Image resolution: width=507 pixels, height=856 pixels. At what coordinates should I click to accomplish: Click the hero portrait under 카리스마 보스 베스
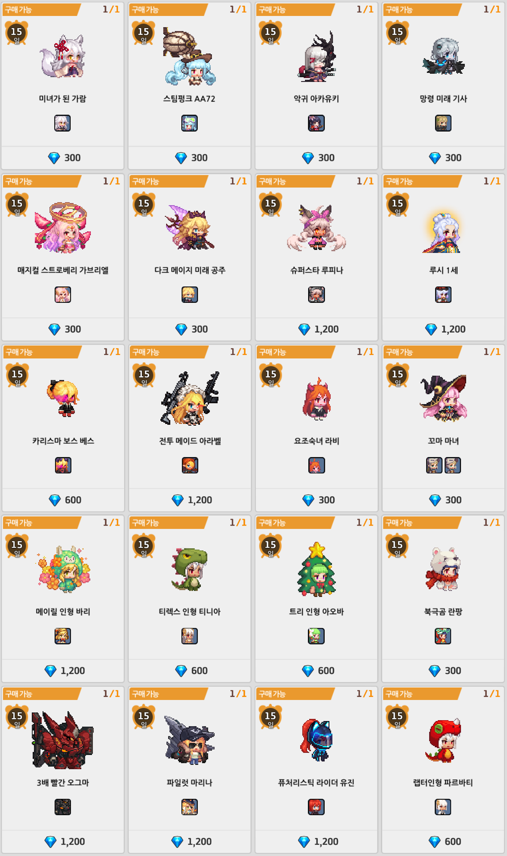(63, 465)
